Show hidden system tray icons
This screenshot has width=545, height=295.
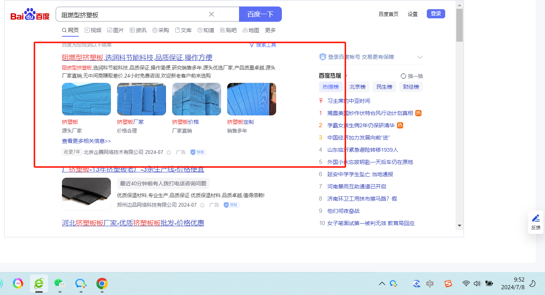[382, 284]
